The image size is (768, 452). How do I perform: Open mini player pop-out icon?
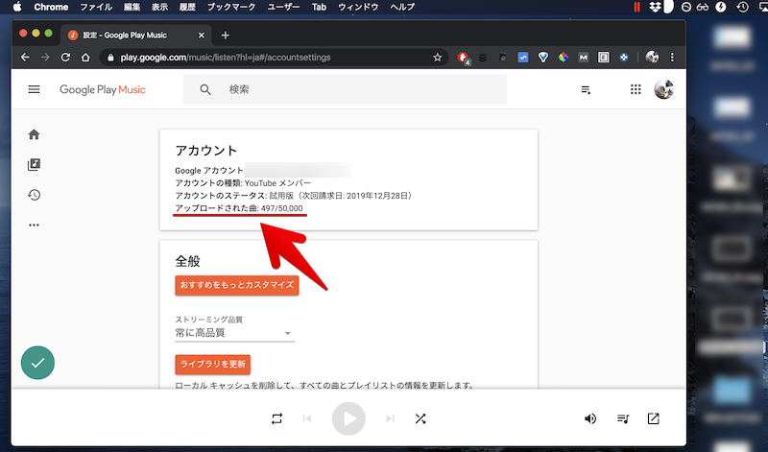(653, 419)
